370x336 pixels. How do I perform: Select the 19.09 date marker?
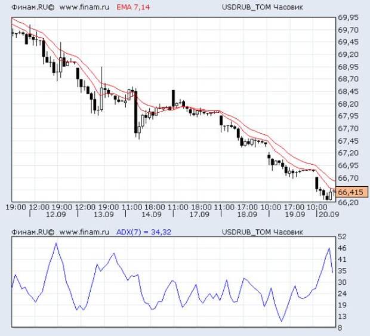click(294, 214)
